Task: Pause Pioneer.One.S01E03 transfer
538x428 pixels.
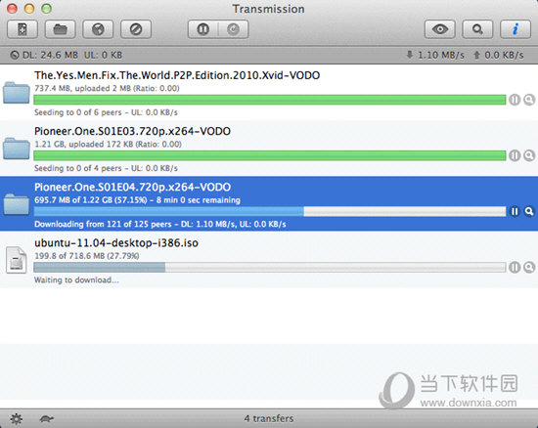Action: 515,155
